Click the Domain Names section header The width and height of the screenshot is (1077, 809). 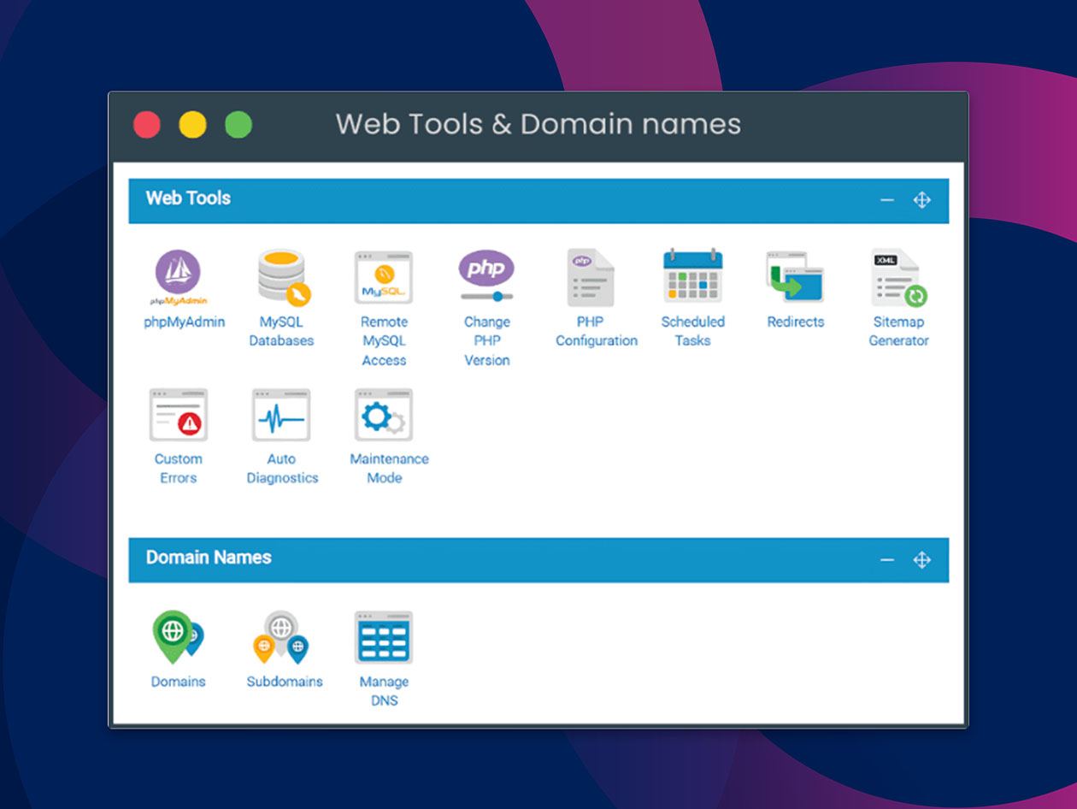coord(209,558)
